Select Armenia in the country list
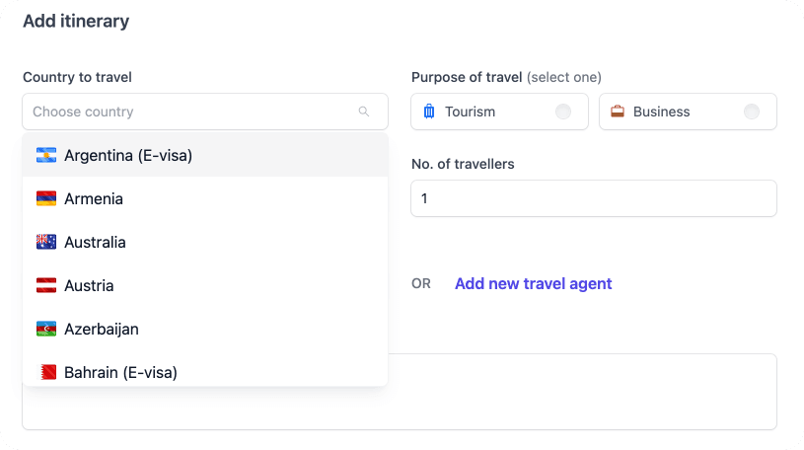Screen dimensions: 804x450 94,198
